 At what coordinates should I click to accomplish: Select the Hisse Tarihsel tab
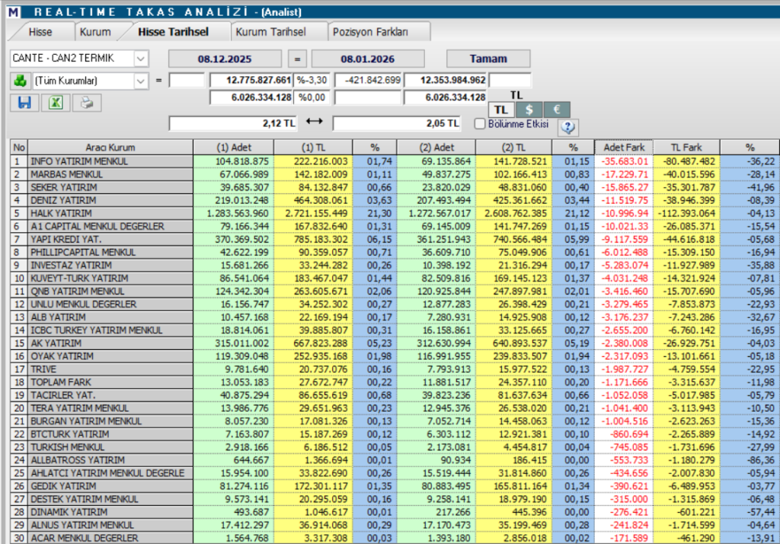173,32
